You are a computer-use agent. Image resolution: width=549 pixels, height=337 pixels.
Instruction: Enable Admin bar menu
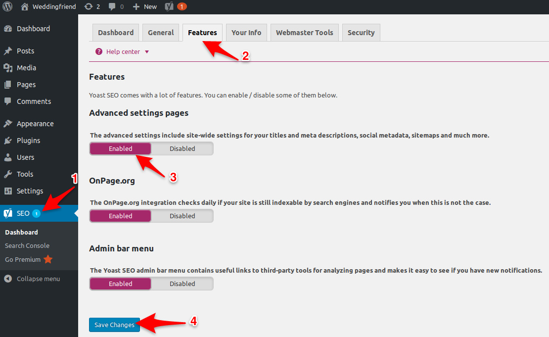tap(121, 284)
